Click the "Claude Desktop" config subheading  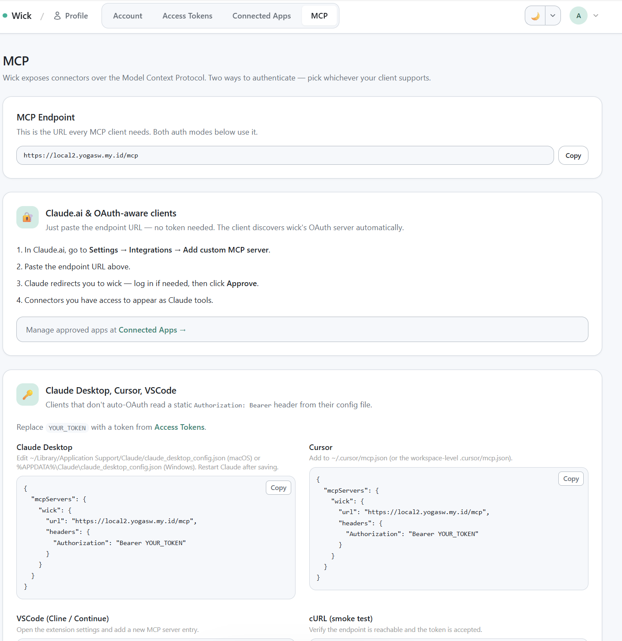(45, 447)
